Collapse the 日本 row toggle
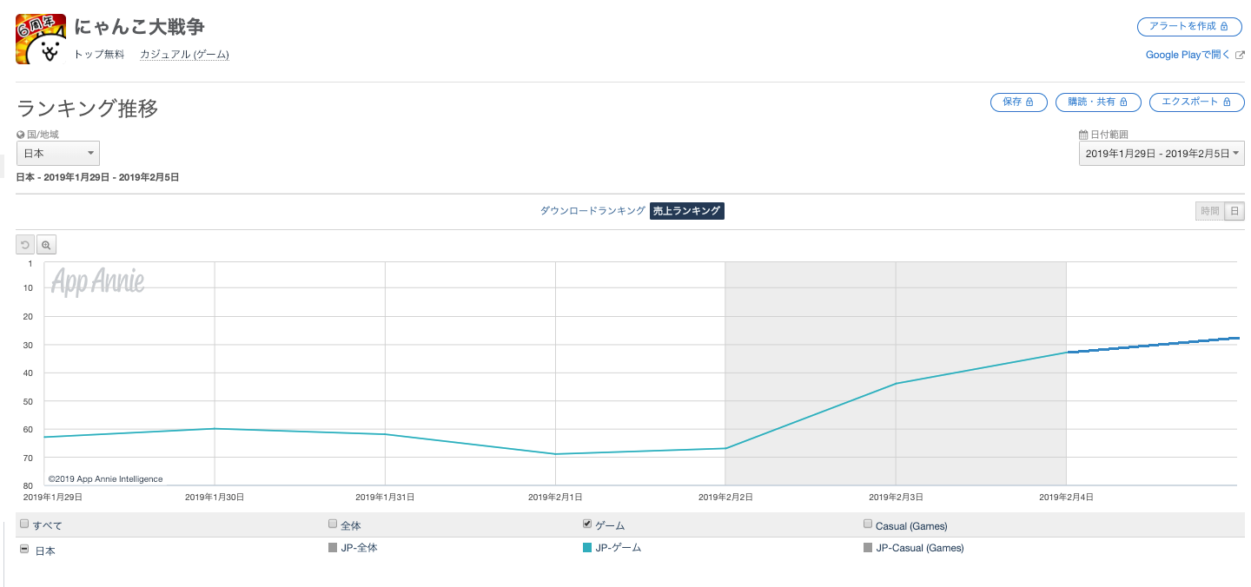Image resolution: width=1251 pixels, height=587 pixels. click(24, 549)
